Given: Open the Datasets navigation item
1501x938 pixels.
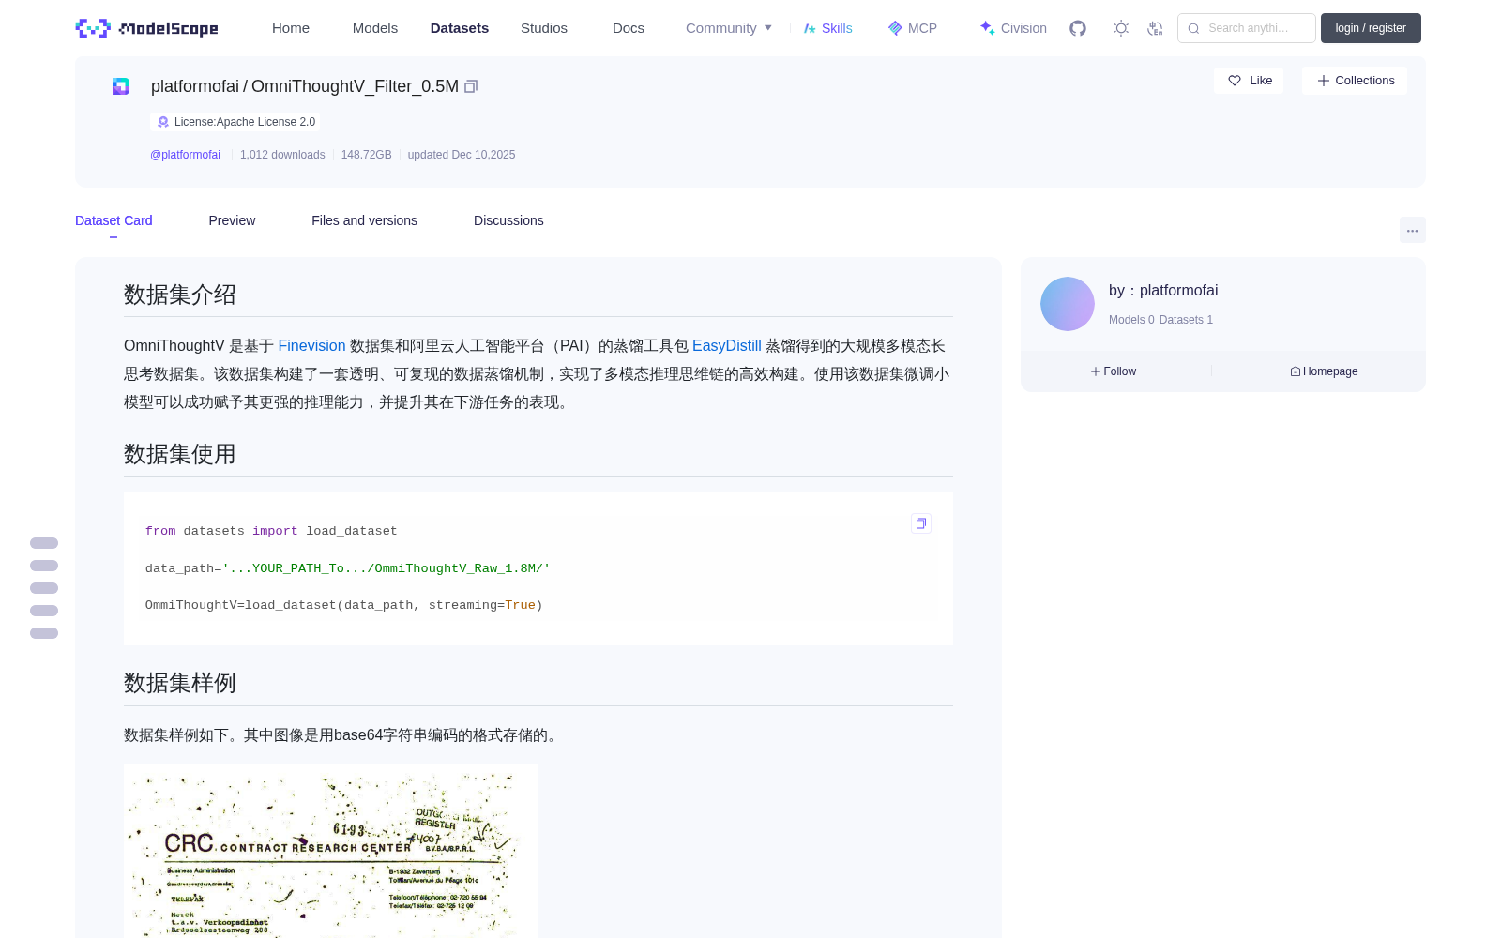Looking at the screenshot, I should (460, 28).
